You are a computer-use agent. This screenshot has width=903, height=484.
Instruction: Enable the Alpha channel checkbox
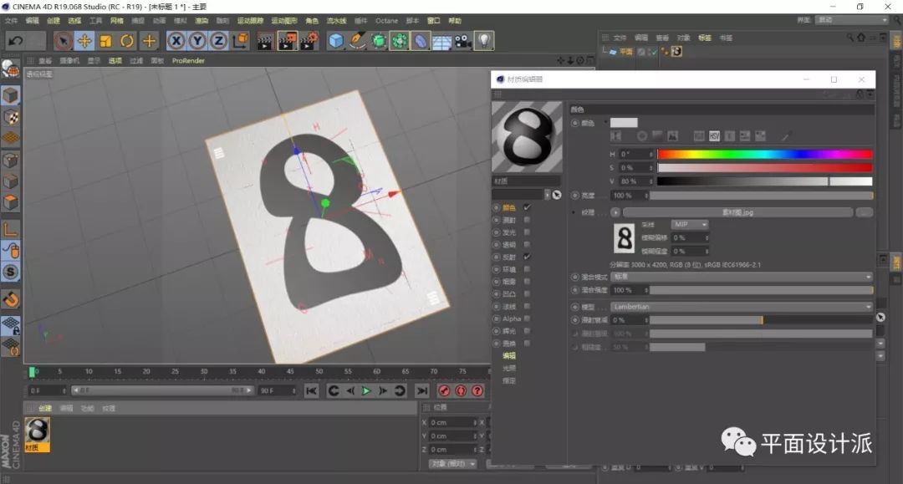point(527,318)
